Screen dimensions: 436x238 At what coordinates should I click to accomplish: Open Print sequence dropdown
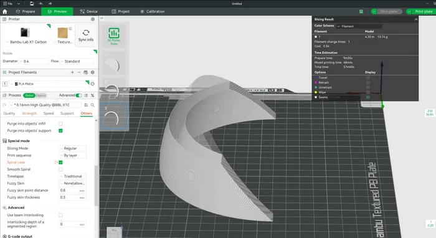click(73, 155)
